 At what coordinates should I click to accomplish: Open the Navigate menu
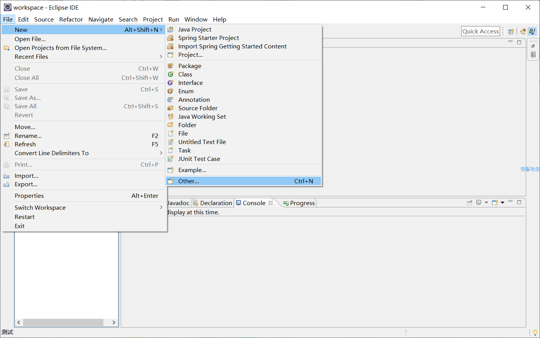[101, 19]
